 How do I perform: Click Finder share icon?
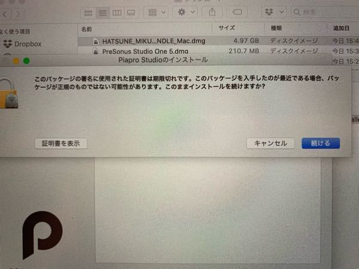[x=212, y=12]
